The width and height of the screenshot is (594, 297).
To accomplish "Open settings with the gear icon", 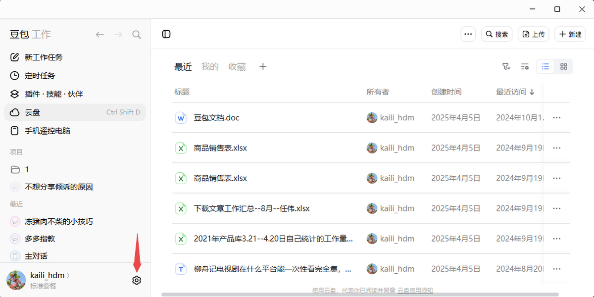I will (x=137, y=280).
